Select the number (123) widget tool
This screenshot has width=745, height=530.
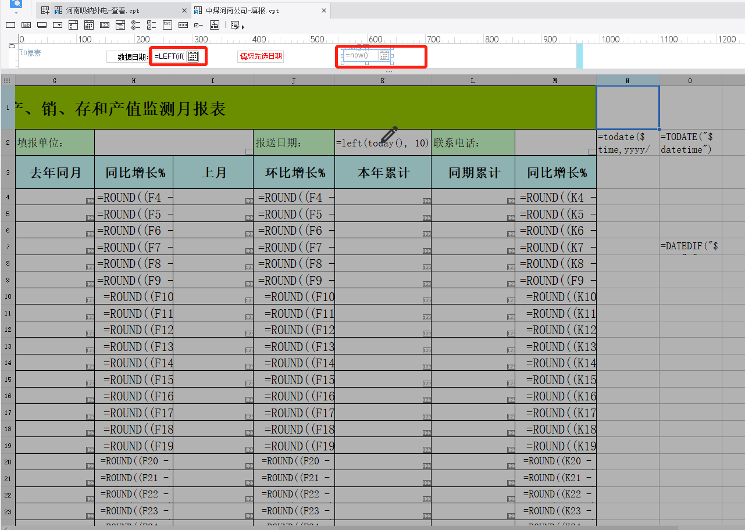point(105,25)
